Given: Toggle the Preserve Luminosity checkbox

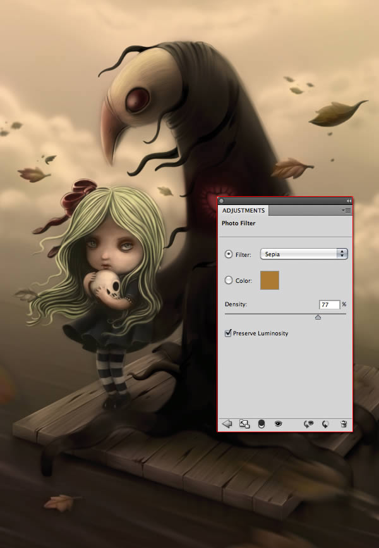Looking at the screenshot, I should [228, 333].
